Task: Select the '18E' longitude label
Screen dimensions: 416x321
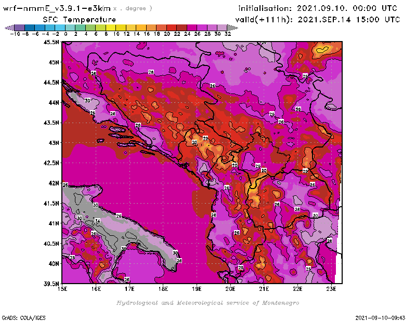Action: [163, 289]
